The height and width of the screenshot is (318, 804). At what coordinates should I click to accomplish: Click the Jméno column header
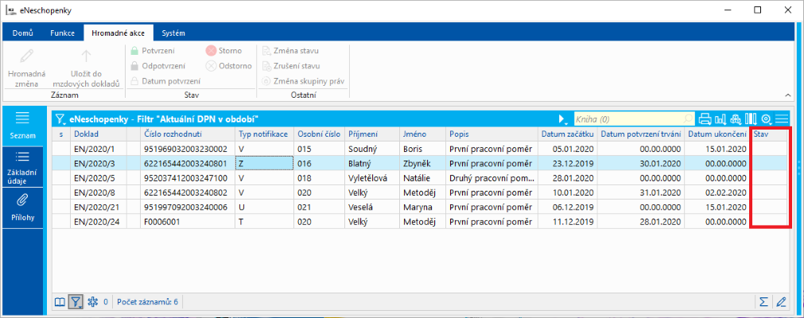(x=422, y=134)
